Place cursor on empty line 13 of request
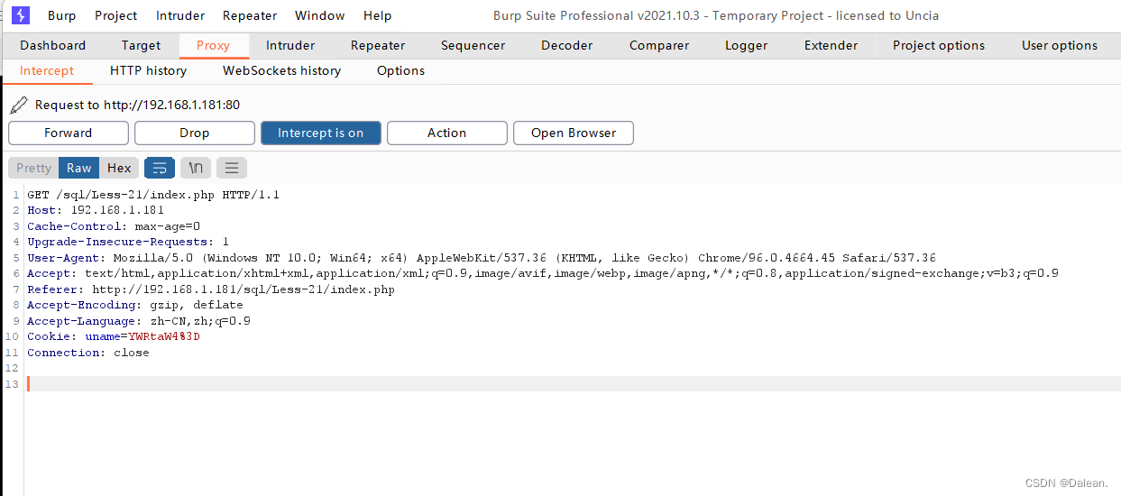This screenshot has height=496, width=1121. (574, 384)
